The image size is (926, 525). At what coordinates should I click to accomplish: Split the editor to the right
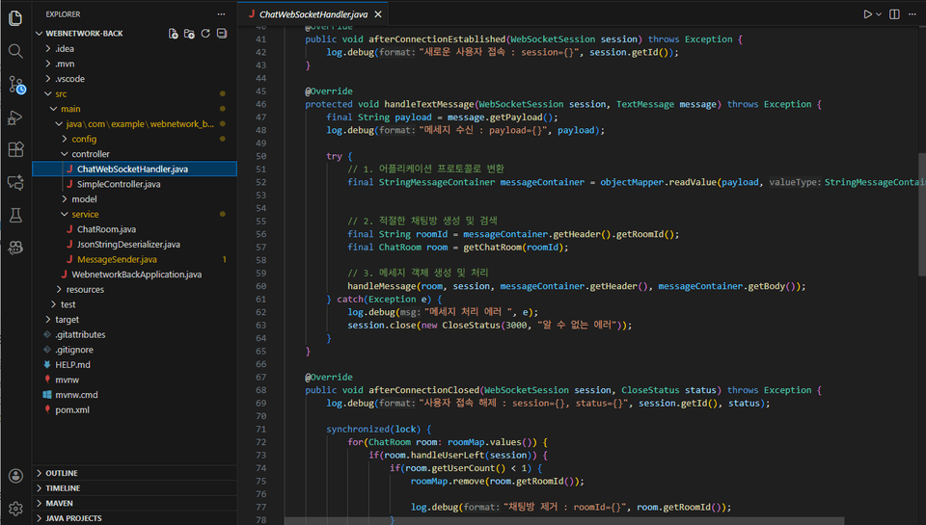tap(895, 14)
